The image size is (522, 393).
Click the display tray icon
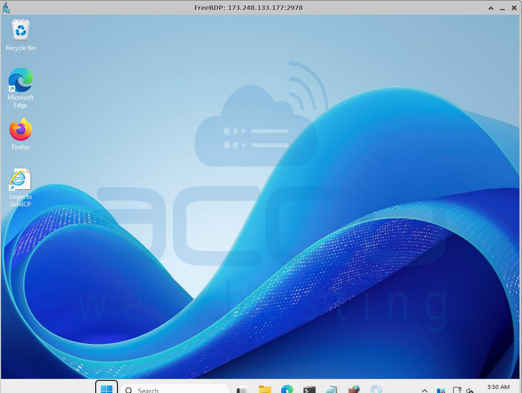pyautogui.click(x=457, y=389)
